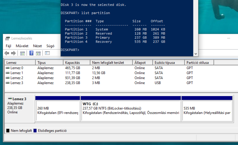Open help via blue question-mark icon
238x145 pixels.
click(x=32, y=53)
